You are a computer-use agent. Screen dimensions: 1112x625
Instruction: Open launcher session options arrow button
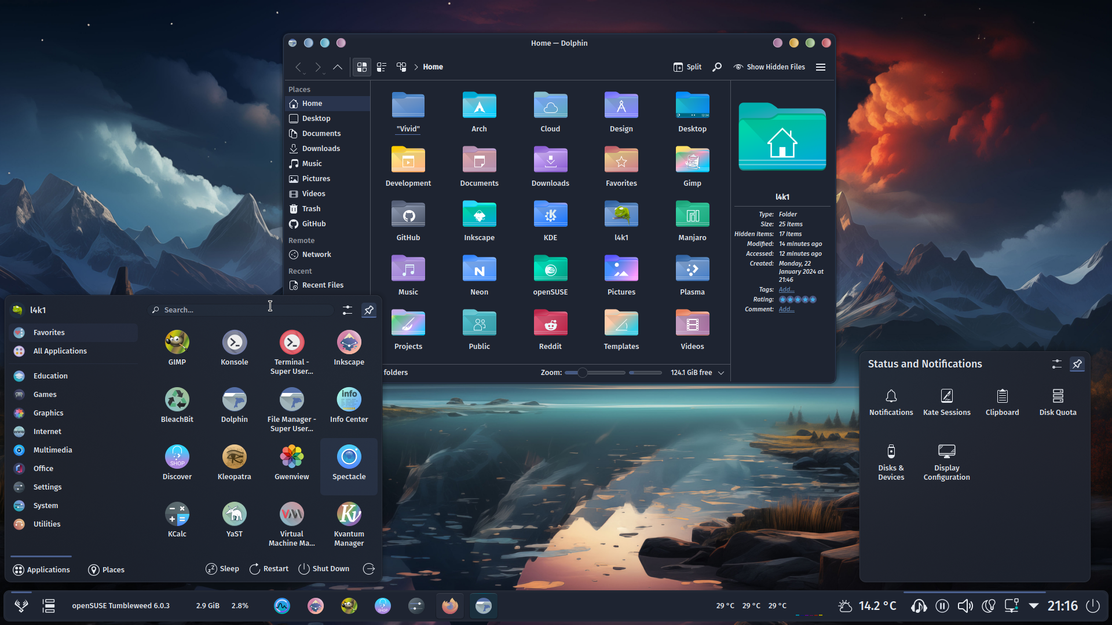coord(369,569)
